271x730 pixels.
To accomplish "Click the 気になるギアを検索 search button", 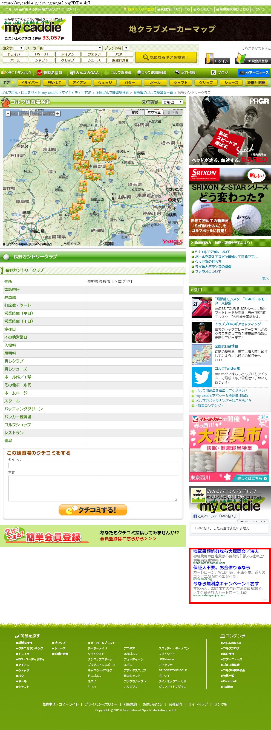I will [x=166, y=57].
